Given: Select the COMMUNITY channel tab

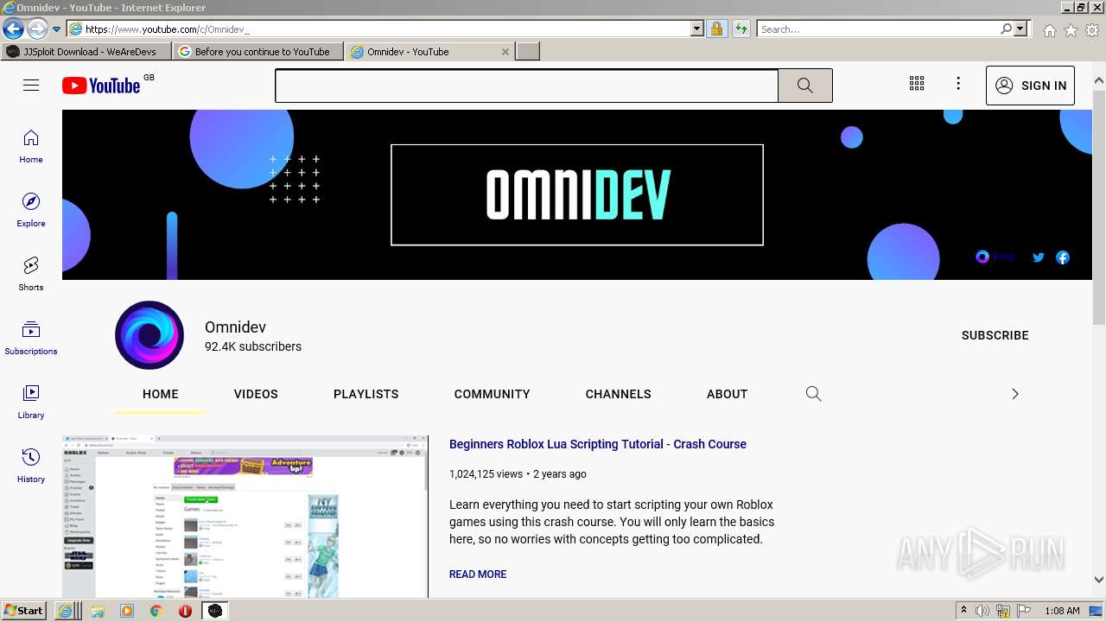Looking at the screenshot, I should click(493, 394).
